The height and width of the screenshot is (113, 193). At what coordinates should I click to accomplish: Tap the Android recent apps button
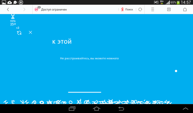click(72, 109)
